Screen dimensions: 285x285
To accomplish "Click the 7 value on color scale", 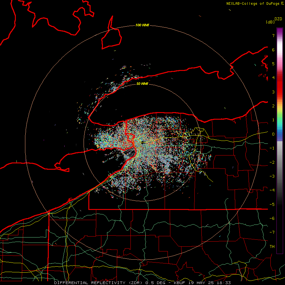I will click(x=273, y=35).
